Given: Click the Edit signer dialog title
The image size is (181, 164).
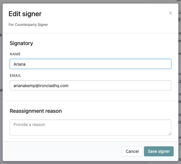Looking at the screenshot, I should 25,14.
